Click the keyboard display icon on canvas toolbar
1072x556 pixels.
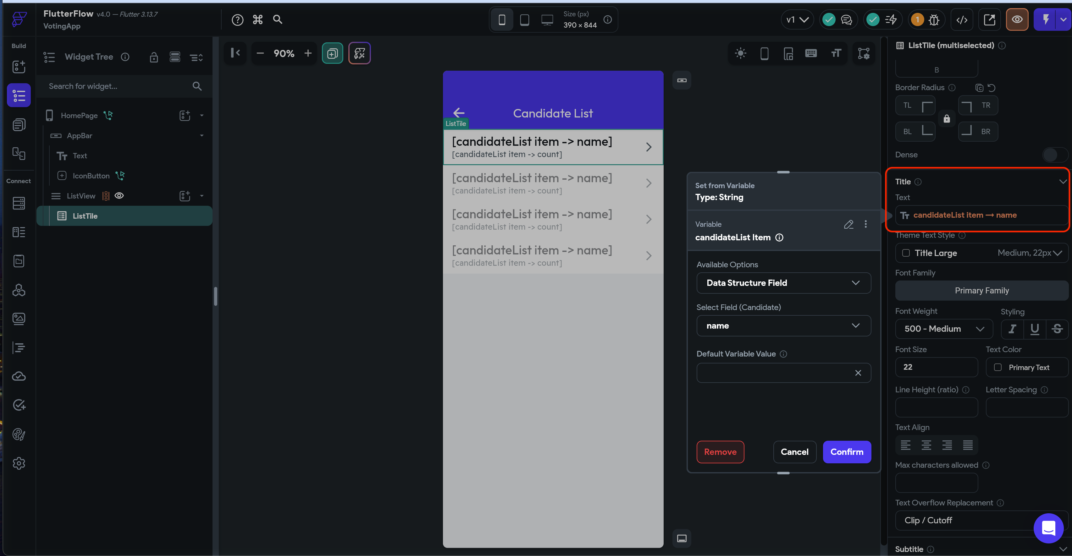pyautogui.click(x=811, y=53)
